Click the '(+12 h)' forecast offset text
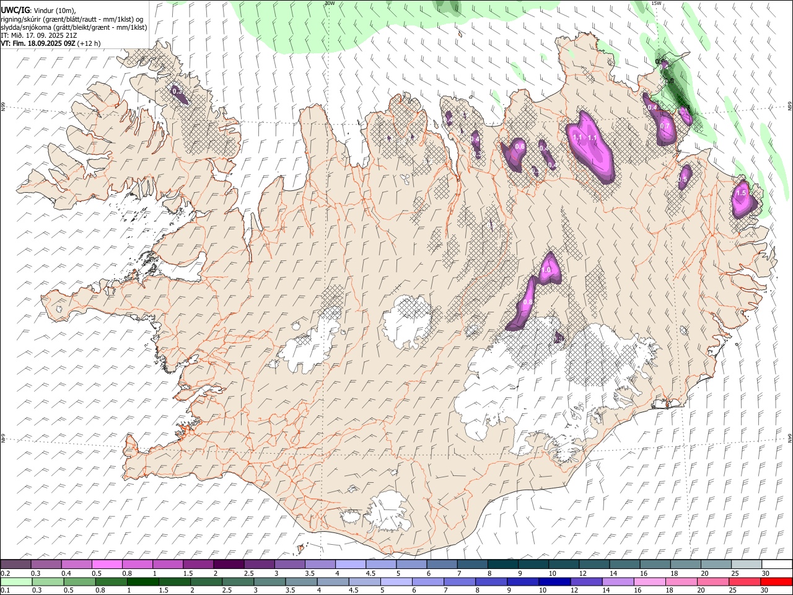This screenshot has height=595, width=793. [x=89, y=43]
